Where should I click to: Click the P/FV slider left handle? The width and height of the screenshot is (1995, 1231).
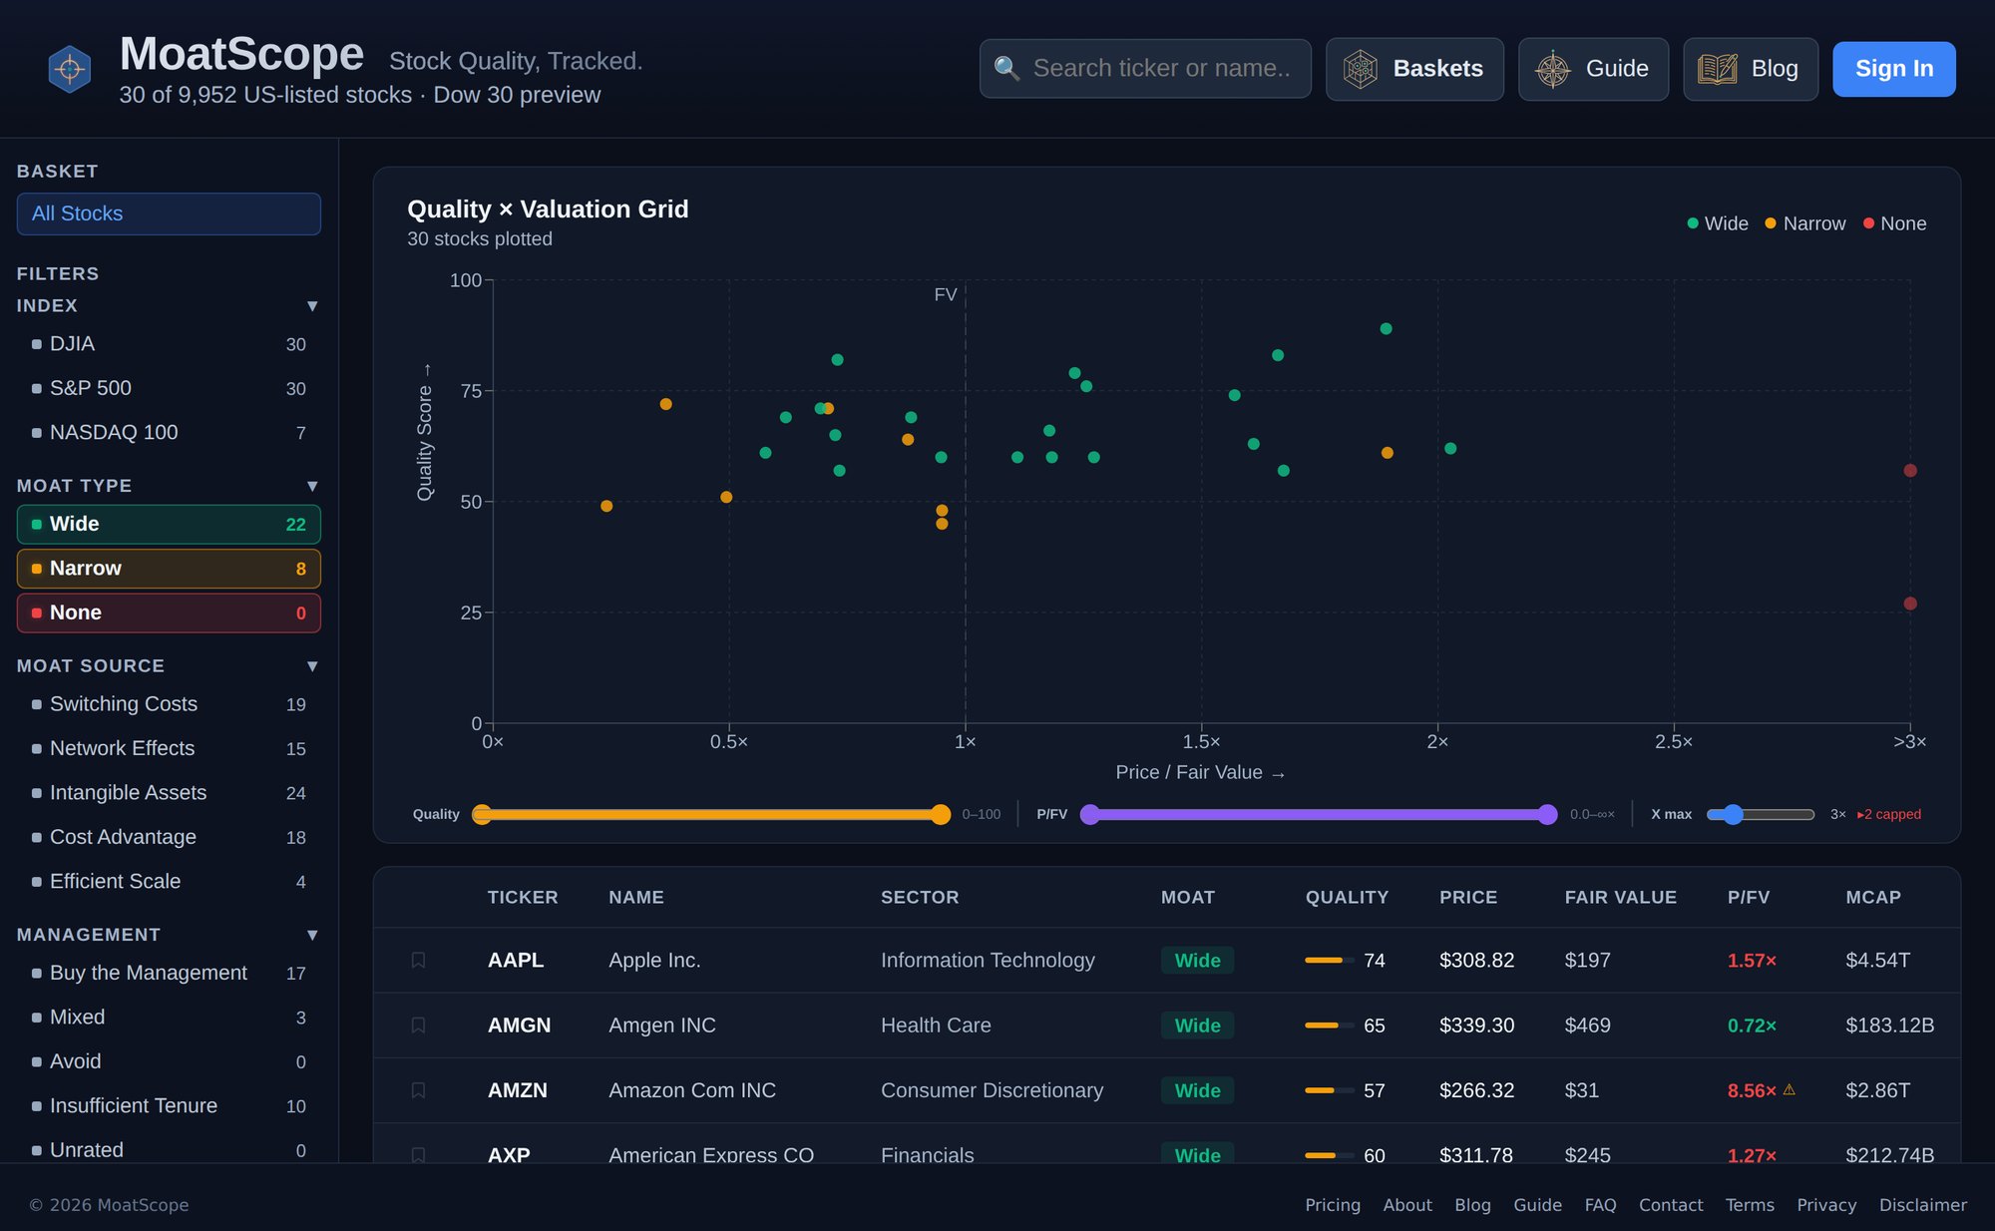(x=1090, y=814)
